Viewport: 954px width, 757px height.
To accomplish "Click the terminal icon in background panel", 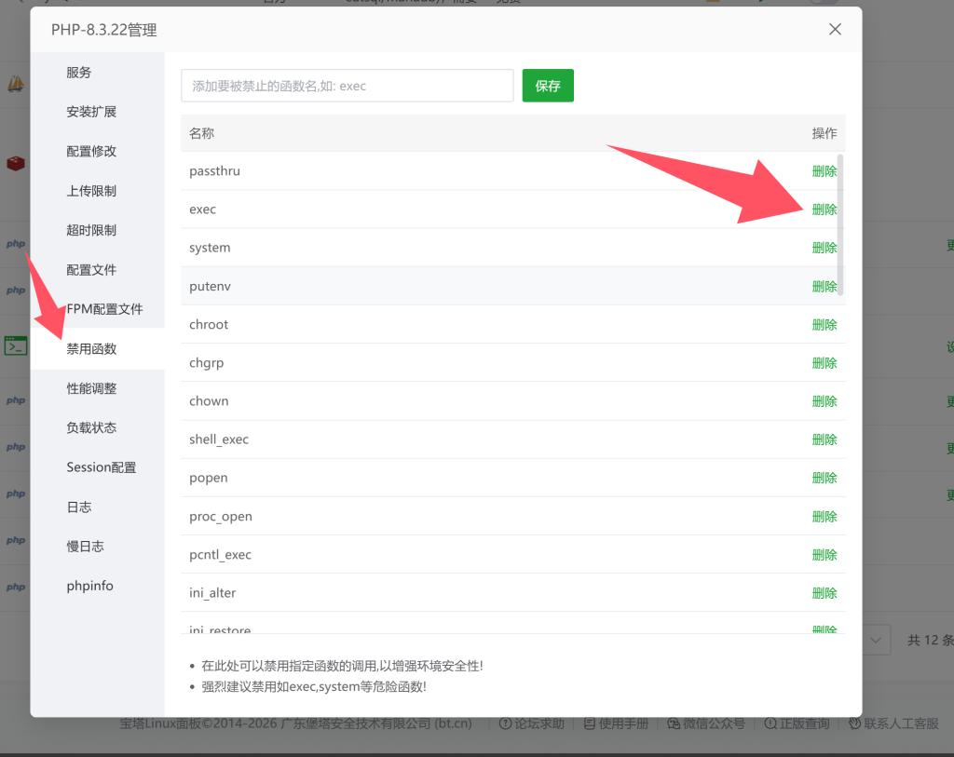I will click(15, 346).
